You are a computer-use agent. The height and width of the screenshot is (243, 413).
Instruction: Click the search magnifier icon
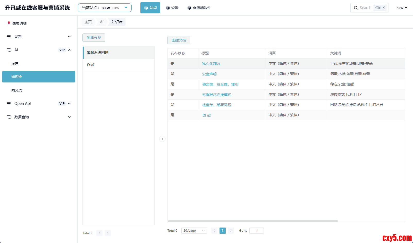(356, 8)
